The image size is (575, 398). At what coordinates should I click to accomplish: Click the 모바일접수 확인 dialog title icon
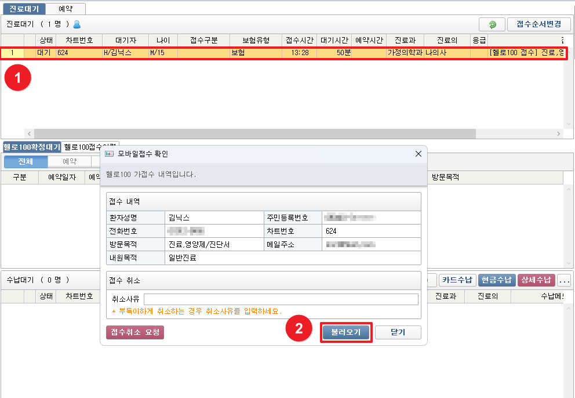click(109, 154)
